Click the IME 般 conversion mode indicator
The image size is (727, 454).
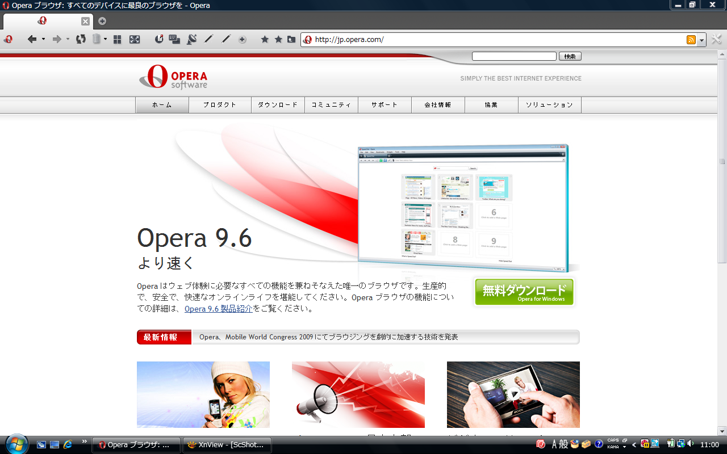(563, 444)
